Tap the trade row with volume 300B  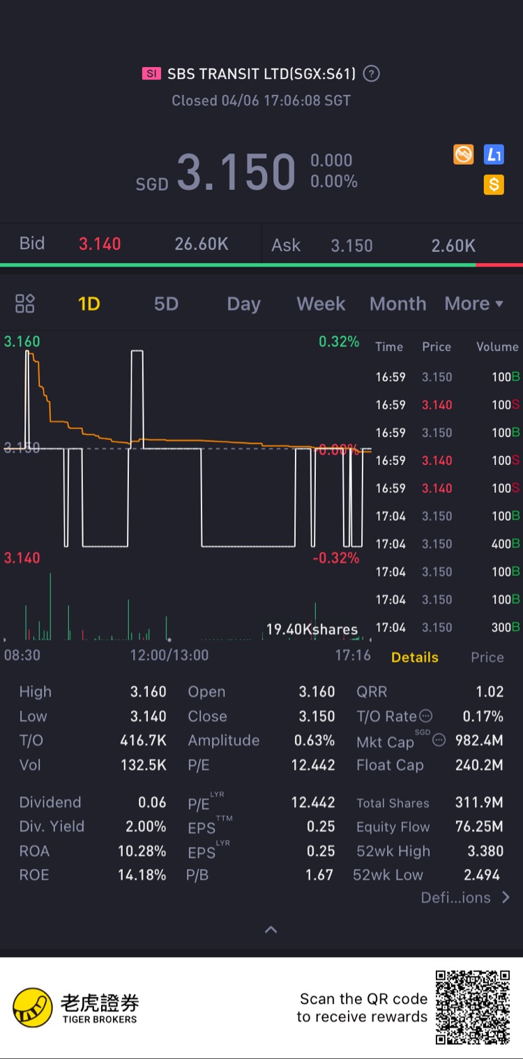pyautogui.click(x=447, y=628)
